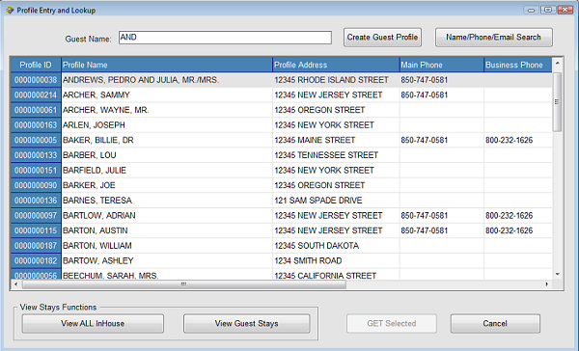
Task: Select profile ID 0000000115
Action: point(36,230)
